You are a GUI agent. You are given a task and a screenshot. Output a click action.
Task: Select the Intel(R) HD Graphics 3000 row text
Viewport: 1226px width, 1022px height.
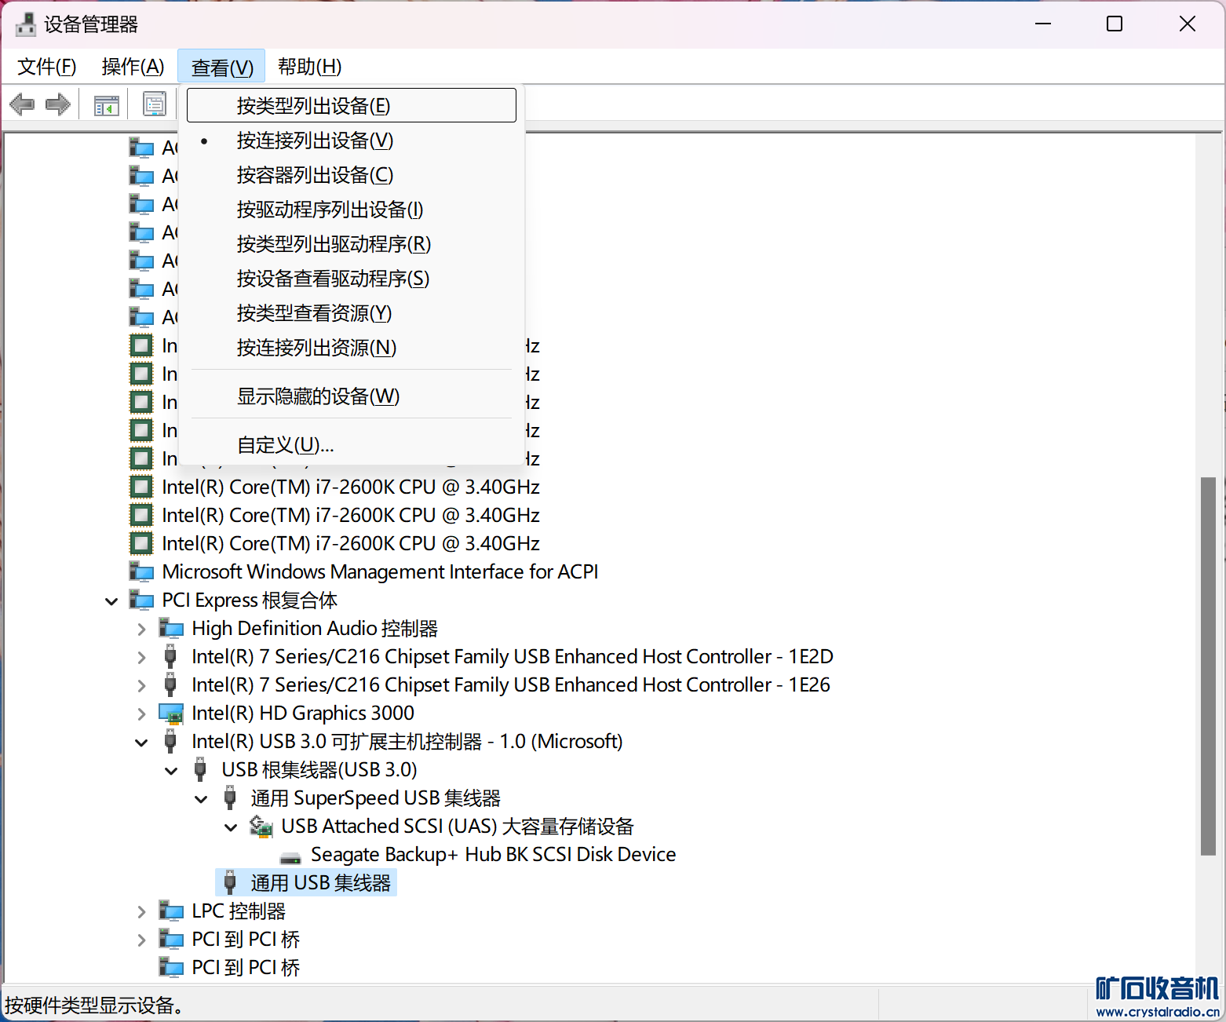(303, 713)
